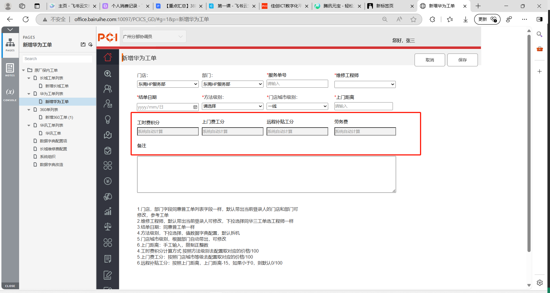Open the document note icon in the dark sidebar
550x293 pixels.
click(x=108, y=259)
